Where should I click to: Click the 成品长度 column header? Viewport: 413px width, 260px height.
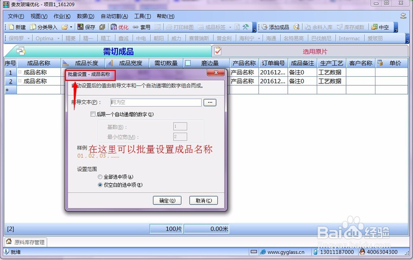pyautogui.click(x=83, y=63)
